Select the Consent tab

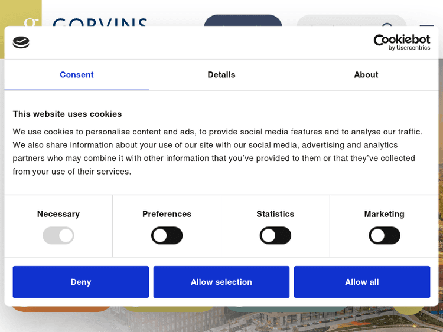click(77, 75)
